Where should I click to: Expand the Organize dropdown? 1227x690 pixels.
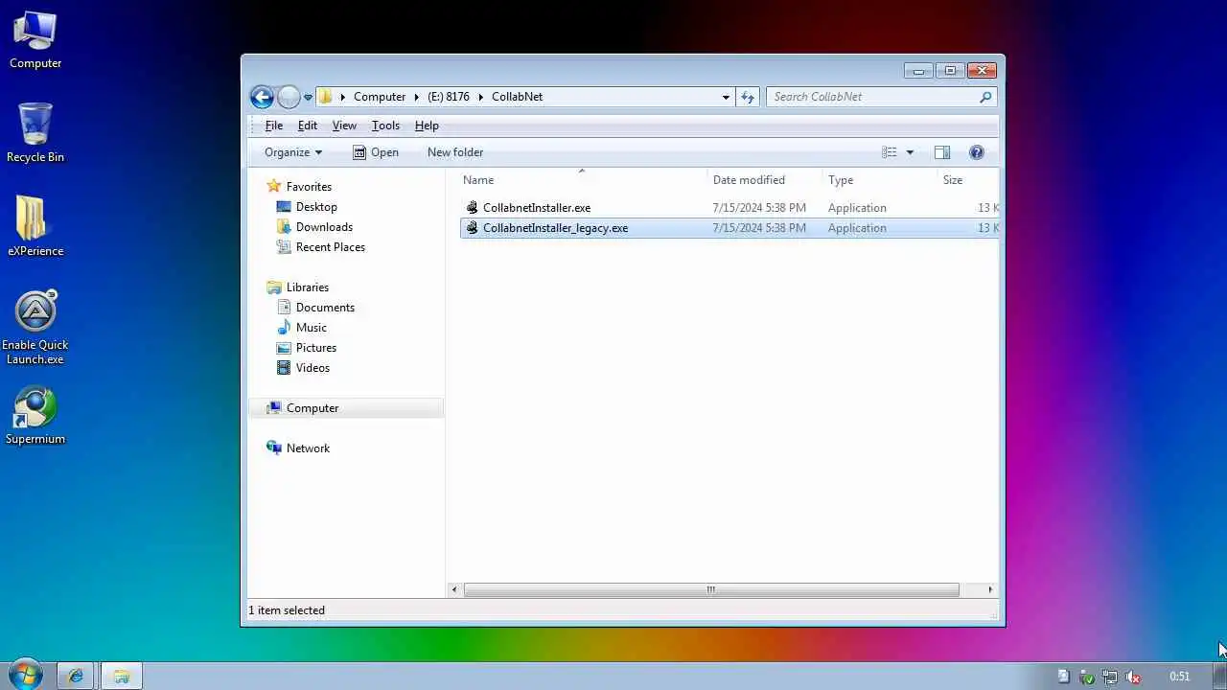pyautogui.click(x=293, y=152)
